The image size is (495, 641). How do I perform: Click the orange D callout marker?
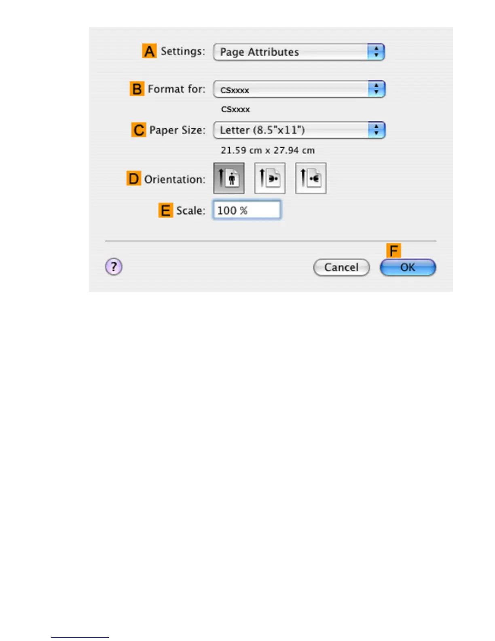(133, 178)
